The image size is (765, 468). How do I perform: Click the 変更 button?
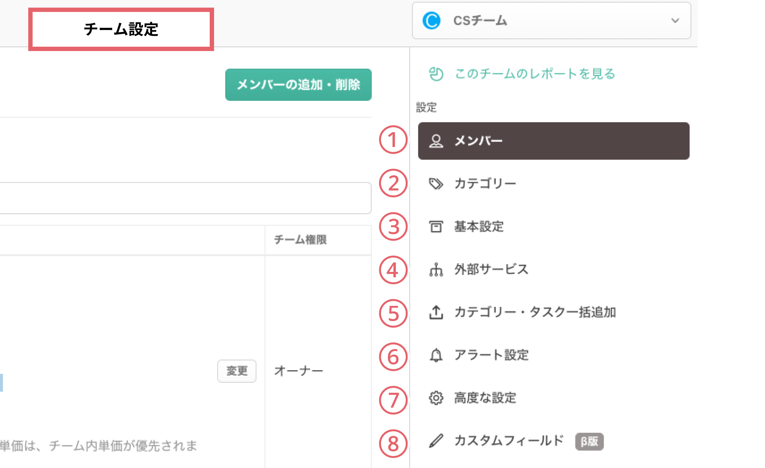click(237, 371)
